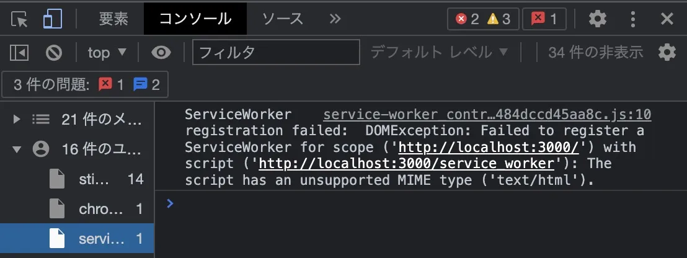This screenshot has height=258, width=687.
Task: Follow the localhost:3000/service_worker link
Action: tap(407, 164)
